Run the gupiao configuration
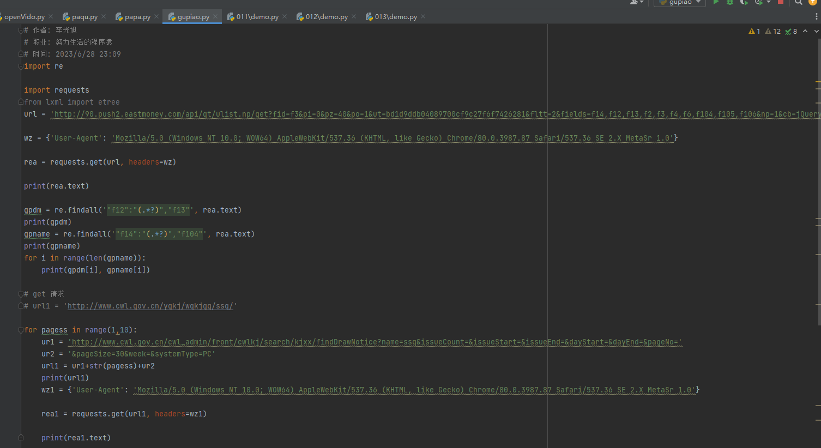821x448 pixels. (x=716, y=2)
